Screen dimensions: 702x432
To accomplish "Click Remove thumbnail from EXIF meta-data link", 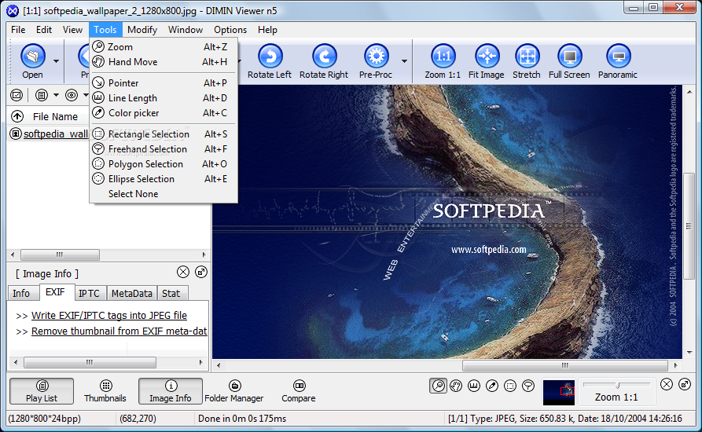I will click(119, 331).
